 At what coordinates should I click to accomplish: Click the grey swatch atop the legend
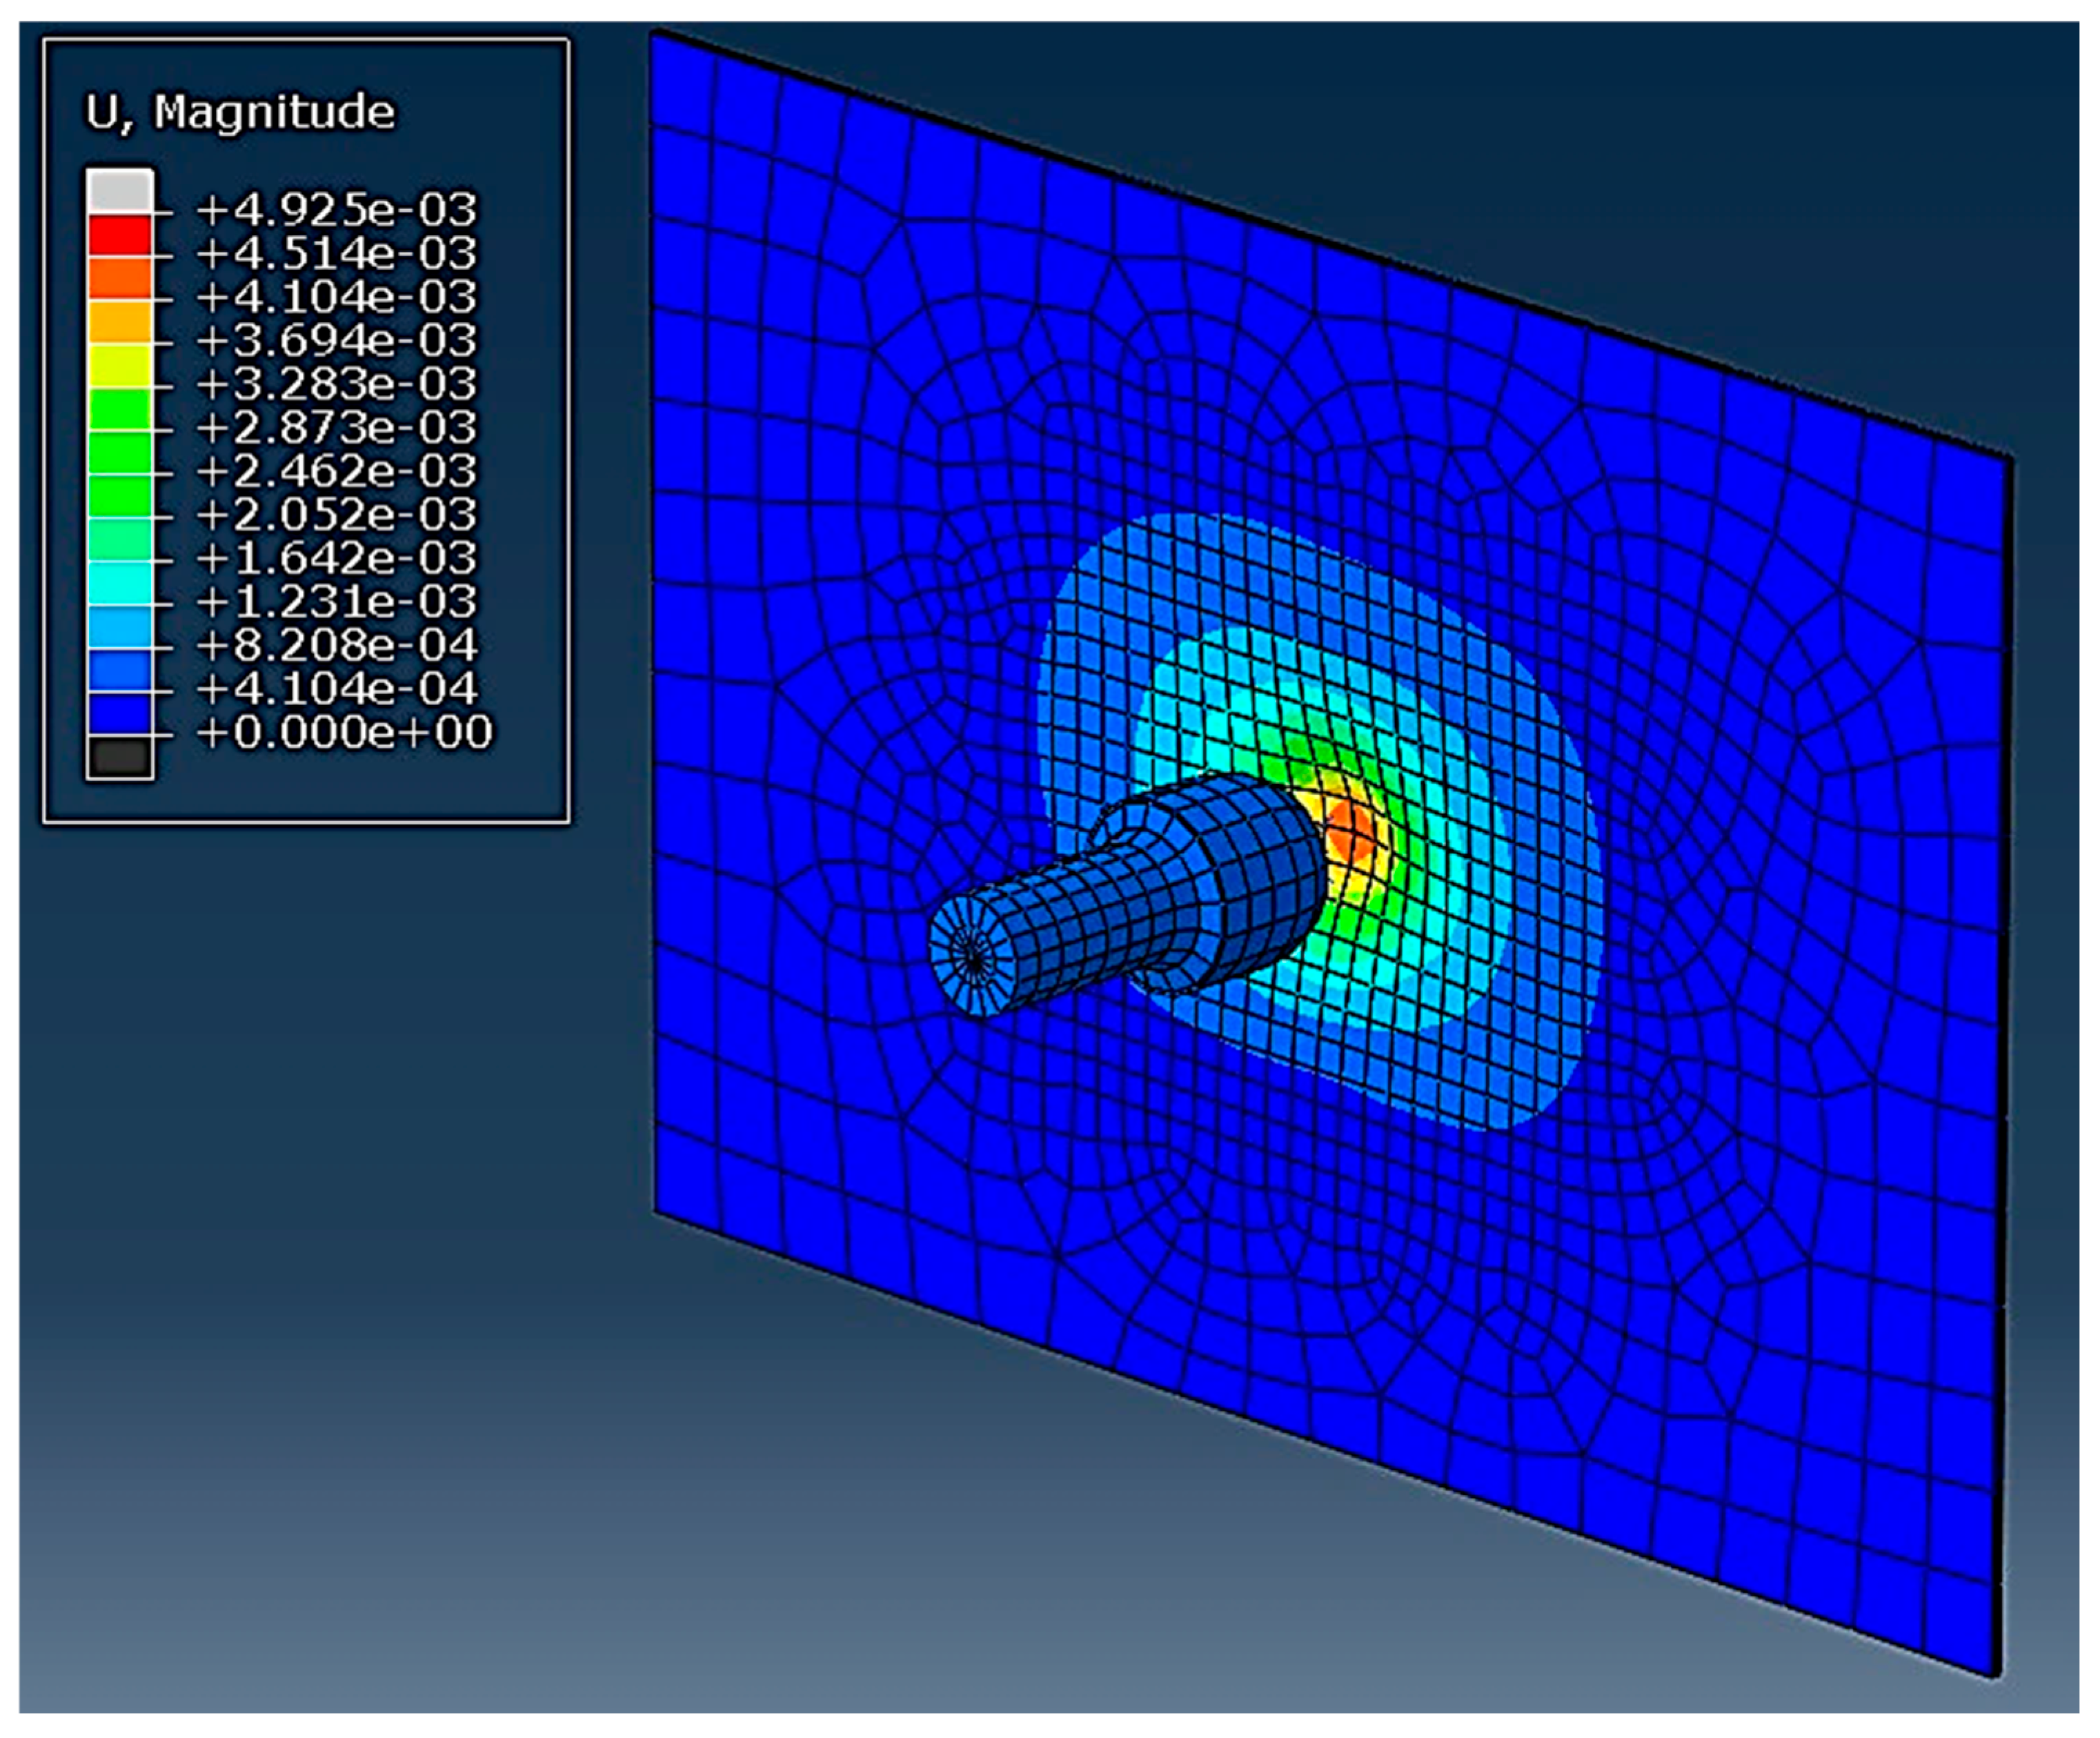[120, 190]
